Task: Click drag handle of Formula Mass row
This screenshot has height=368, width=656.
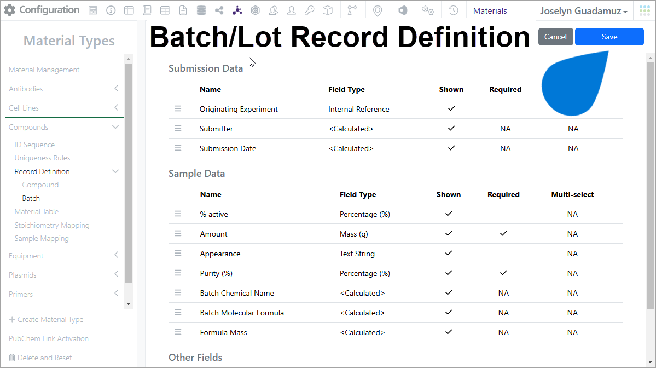Action: (178, 331)
